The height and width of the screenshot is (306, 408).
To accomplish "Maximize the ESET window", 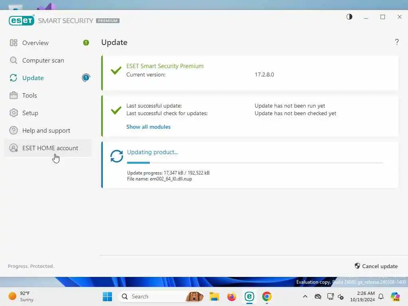I will [x=383, y=17].
